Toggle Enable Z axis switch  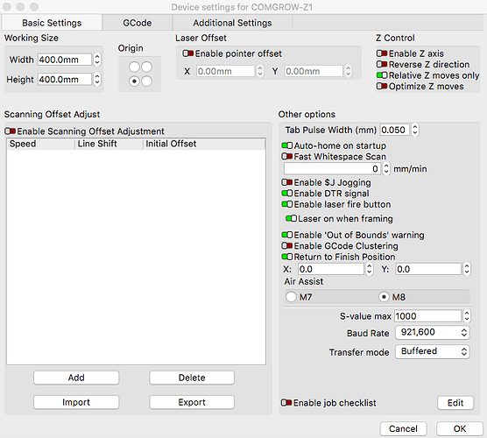382,53
